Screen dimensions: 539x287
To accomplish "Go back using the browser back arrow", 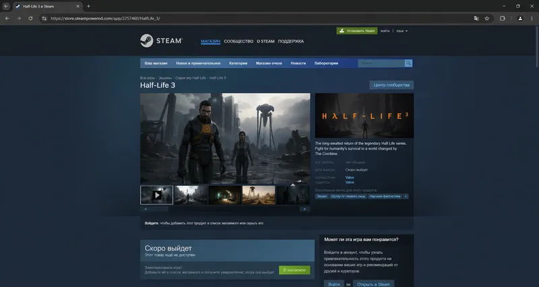I will 7,18.
